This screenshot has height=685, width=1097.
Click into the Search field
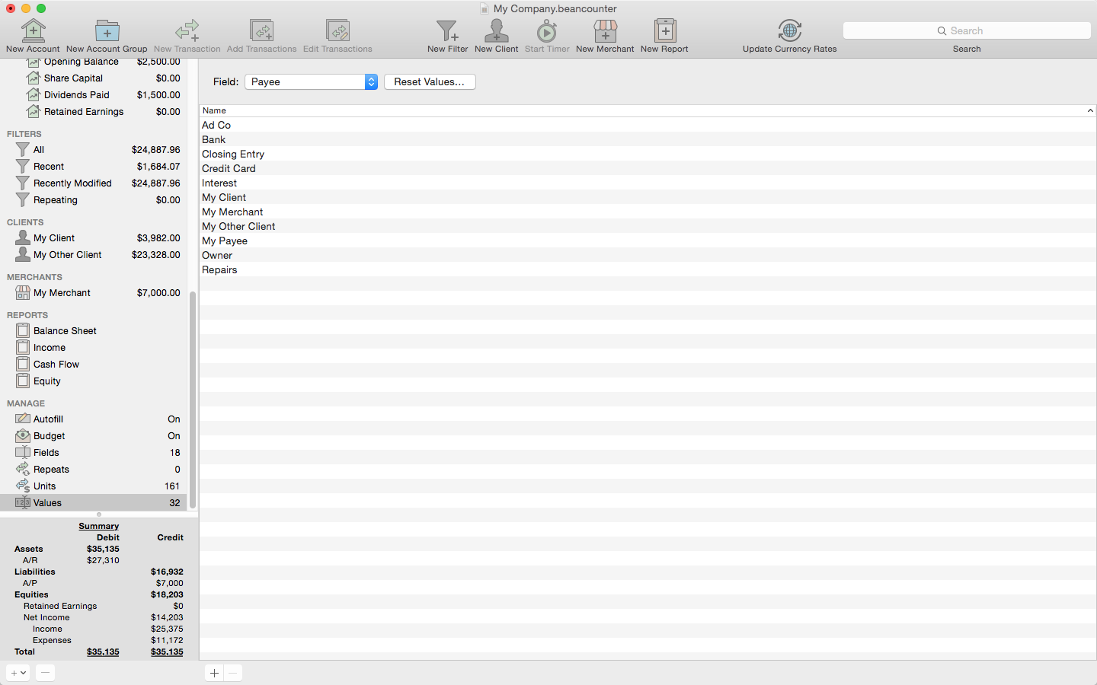(967, 30)
